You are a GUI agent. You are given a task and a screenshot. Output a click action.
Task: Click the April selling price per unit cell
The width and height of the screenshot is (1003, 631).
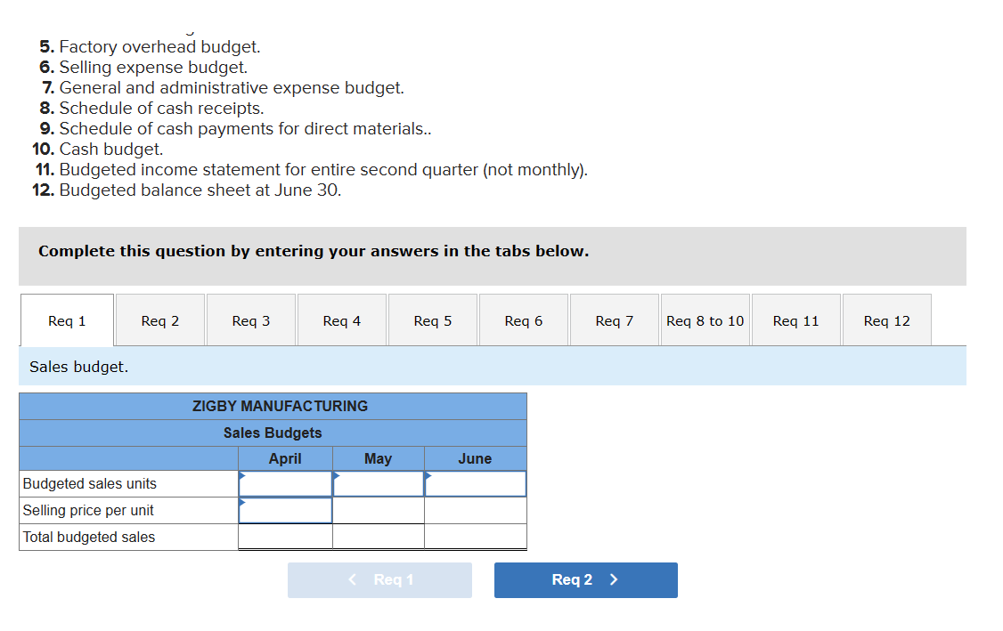(285, 510)
